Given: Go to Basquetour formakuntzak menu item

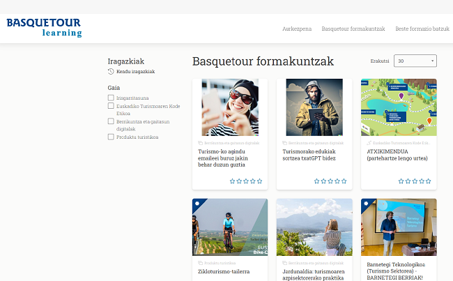Looking at the screenshot, I should (x=353, y=29).
